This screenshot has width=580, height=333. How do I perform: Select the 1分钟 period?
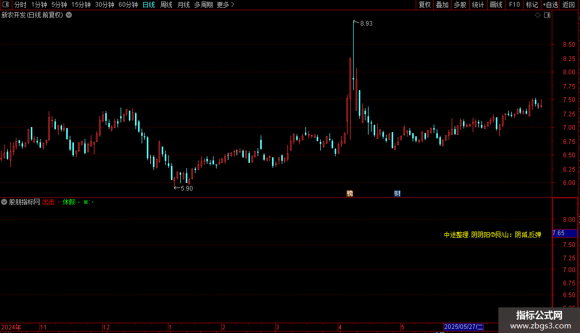39,5
